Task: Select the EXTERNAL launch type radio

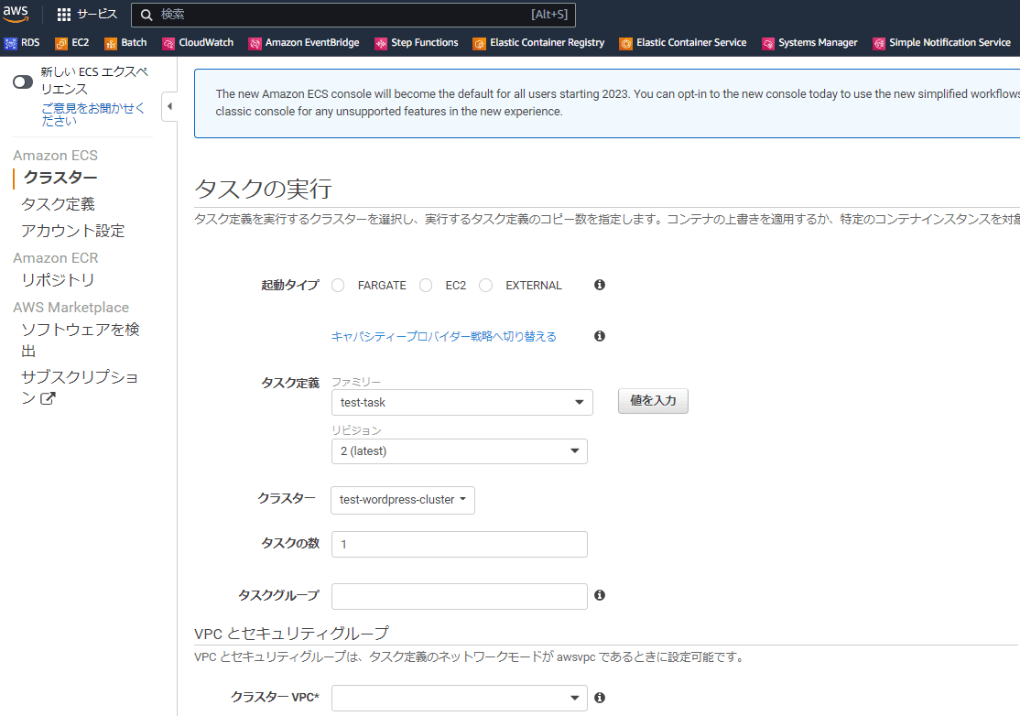Action: coord(485,286)
